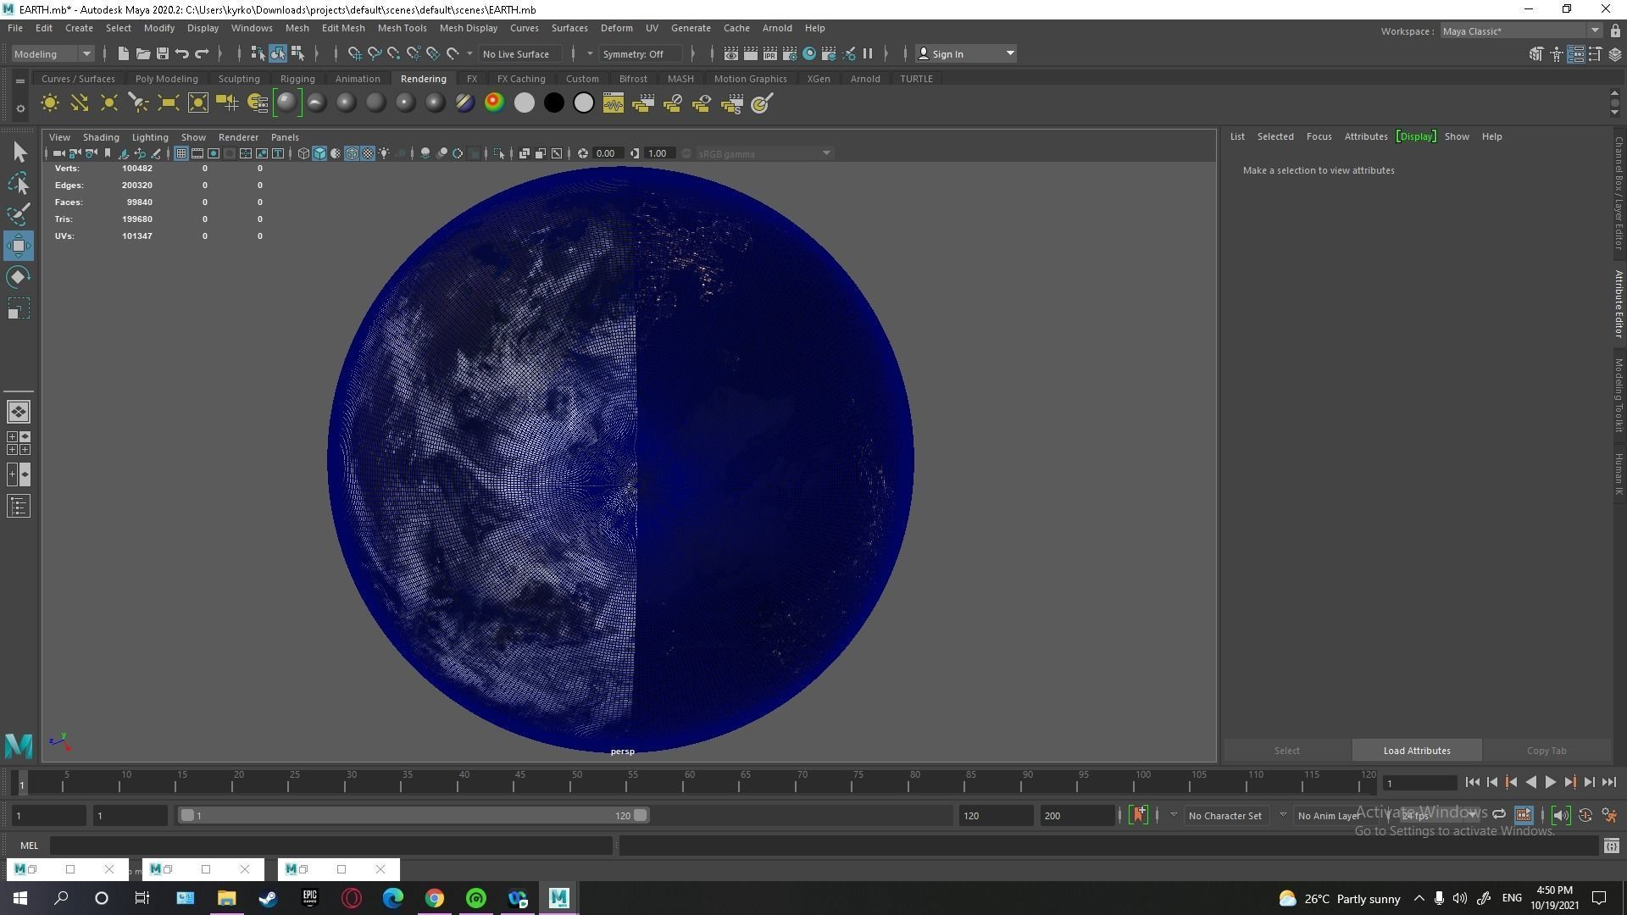Switch to the four view layout icon
Screen dimensions: 1627x915
(19, 443)
